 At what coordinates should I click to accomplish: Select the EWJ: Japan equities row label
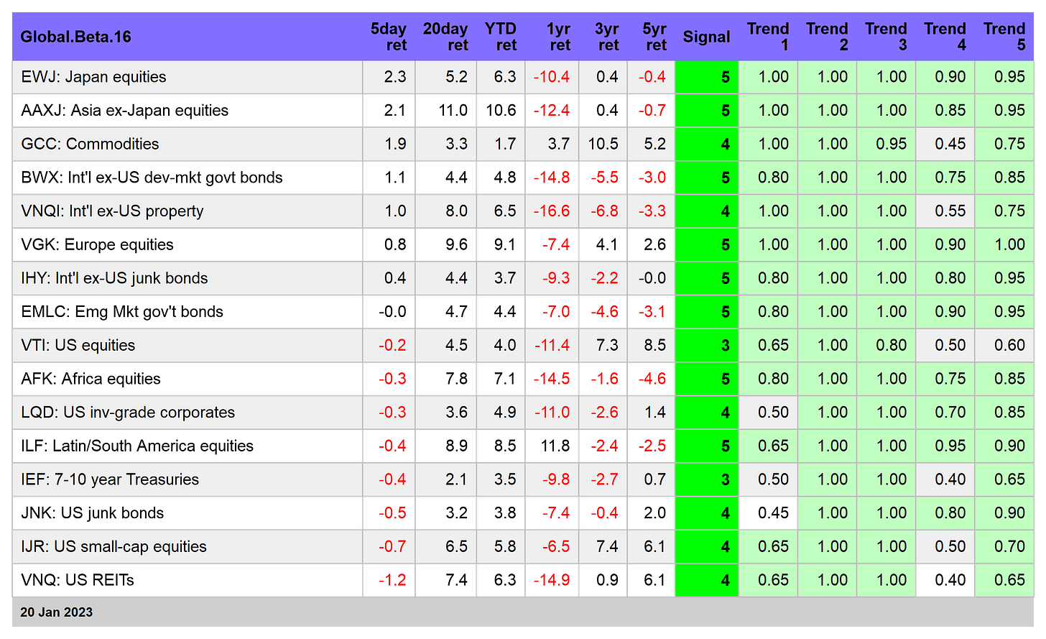pos(93,77)
